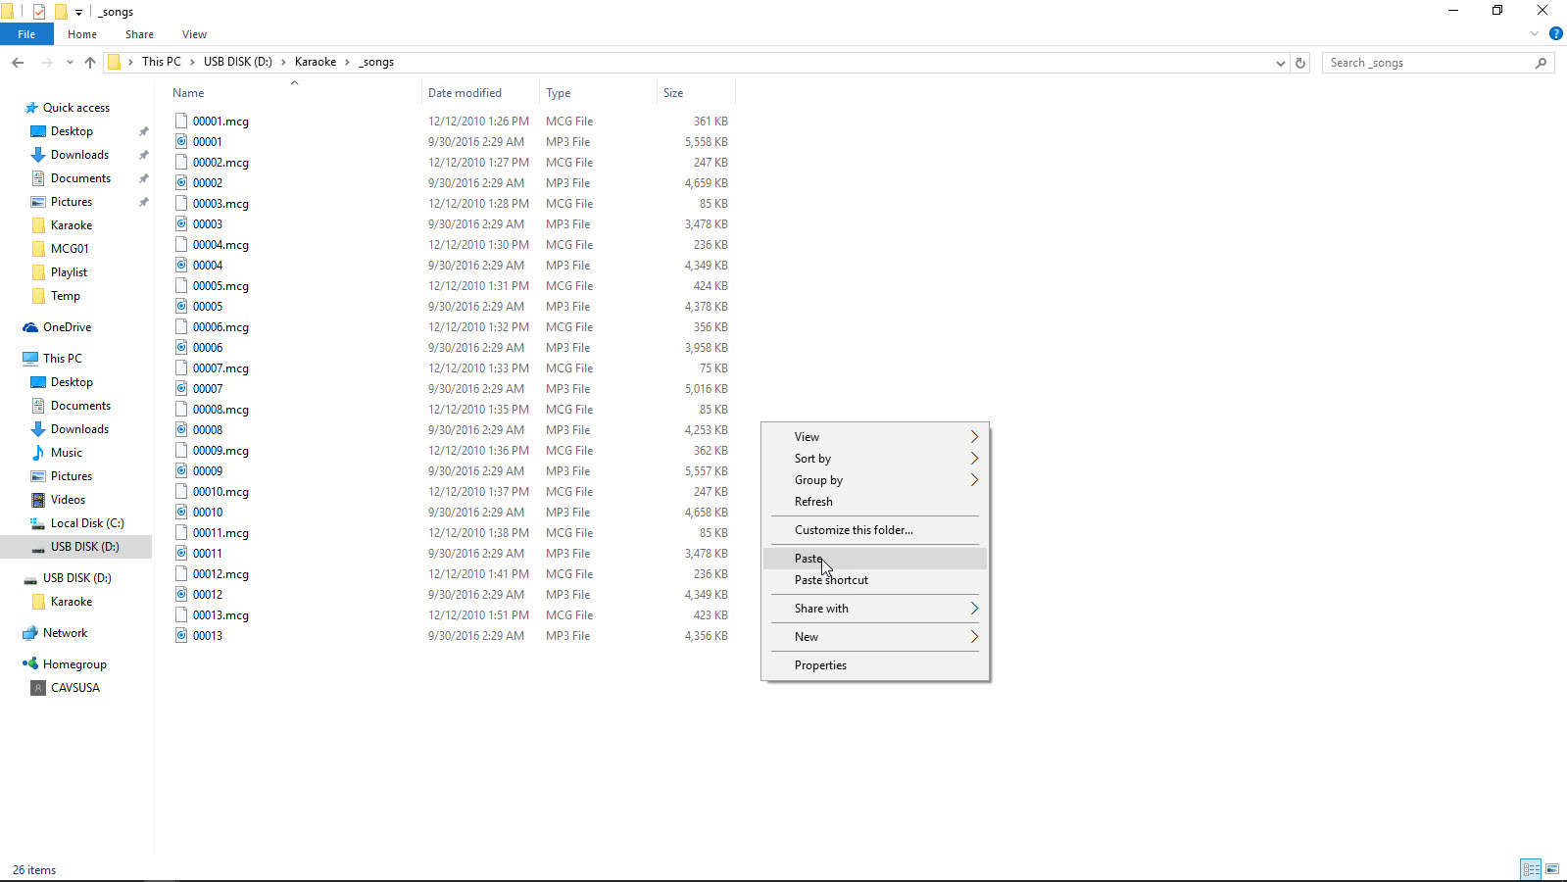Go up one folder level arrow

tap(90, 63)
